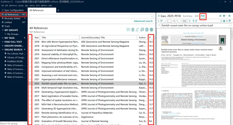
Task: Select Jisc Library Hub online search
Action: pos(16,53)
